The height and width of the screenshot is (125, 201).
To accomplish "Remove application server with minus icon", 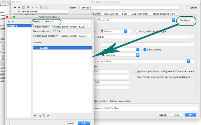I will coord(13,22).
